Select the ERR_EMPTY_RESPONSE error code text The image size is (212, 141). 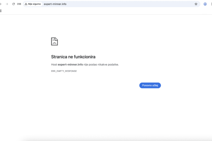coord(64,71)
